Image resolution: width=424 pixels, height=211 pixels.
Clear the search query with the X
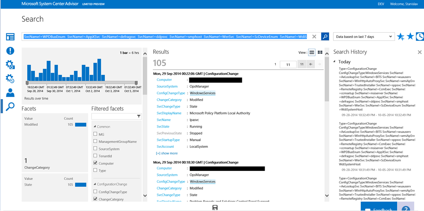point(314,36)
